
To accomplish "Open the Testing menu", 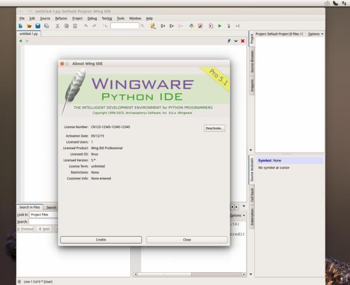I will (x=107, y=19).
